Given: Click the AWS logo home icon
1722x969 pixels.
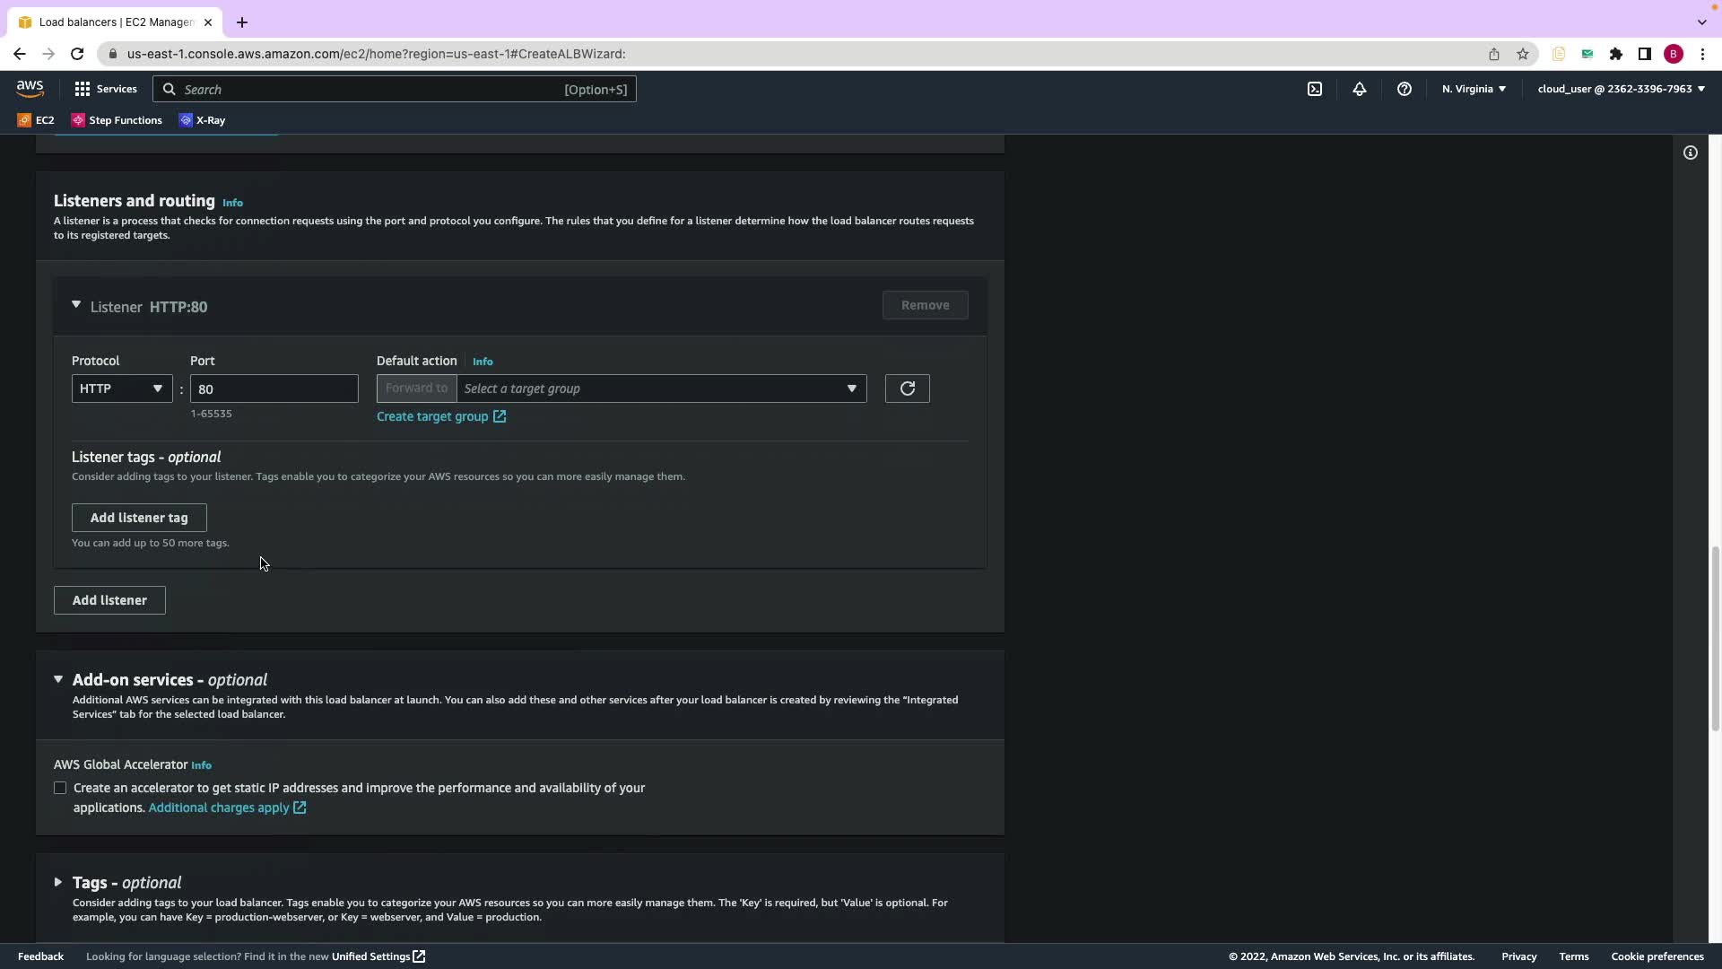Looking at the screenshot, I should click(x=30, y=88).
